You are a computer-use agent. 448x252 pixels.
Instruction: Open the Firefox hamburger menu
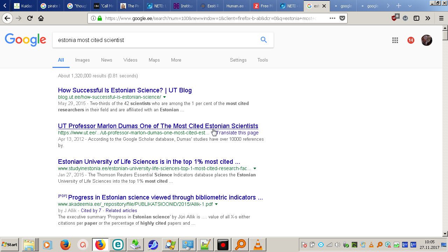click(x=441, y=18)
